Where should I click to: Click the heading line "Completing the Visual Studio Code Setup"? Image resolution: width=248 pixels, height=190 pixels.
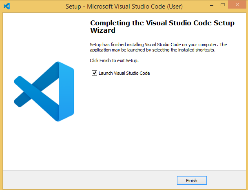(x=162, y=23)
